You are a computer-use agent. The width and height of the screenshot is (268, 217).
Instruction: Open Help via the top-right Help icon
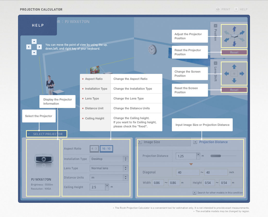click(x=236, y=9)
